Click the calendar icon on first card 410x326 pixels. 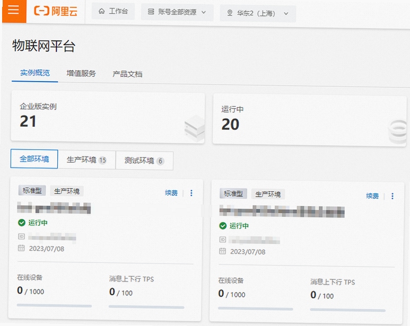point(21,248)
